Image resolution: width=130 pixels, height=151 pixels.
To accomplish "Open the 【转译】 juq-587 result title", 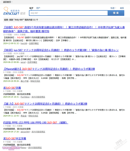I will pyautogui.click(x=61, y=50).
